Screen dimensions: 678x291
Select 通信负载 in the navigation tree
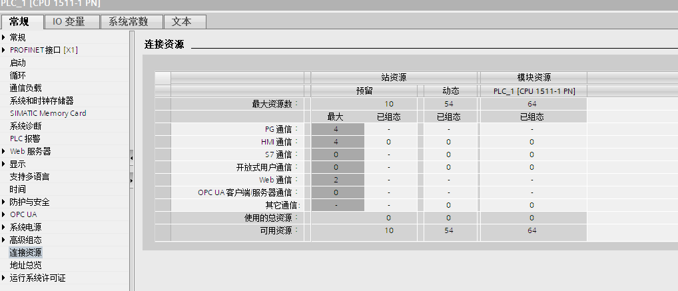point(25,88)
